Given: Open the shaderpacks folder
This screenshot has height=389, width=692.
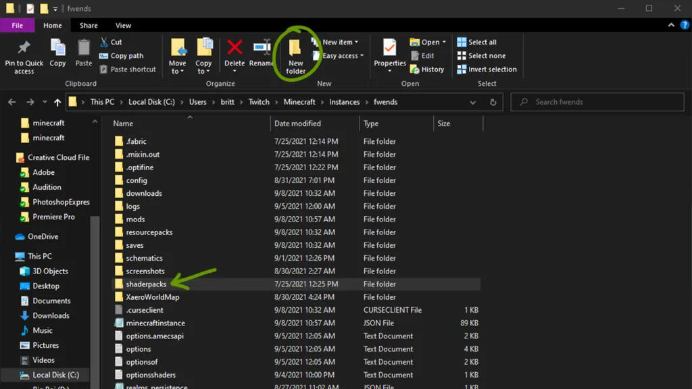Looking at the screenshot, I should [x=146, y=284].
